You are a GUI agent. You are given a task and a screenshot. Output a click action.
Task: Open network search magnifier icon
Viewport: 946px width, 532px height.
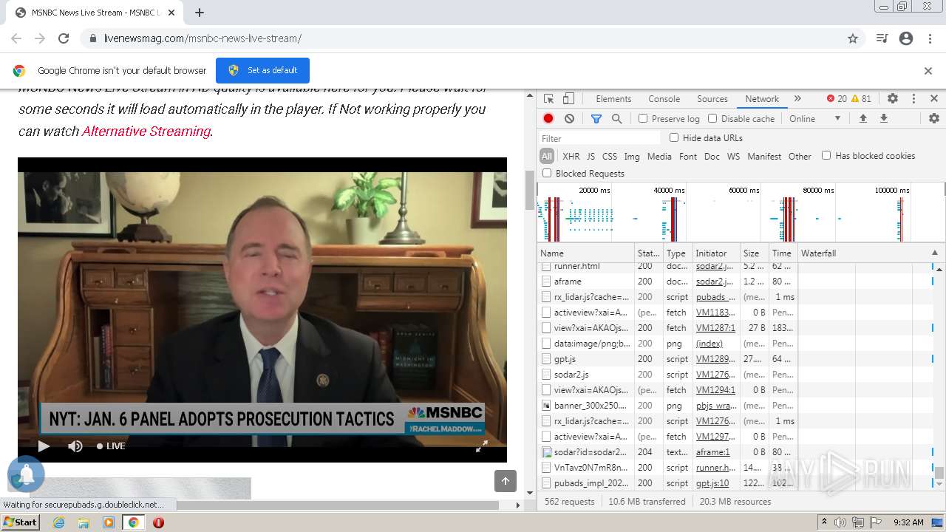pos(617,118)
